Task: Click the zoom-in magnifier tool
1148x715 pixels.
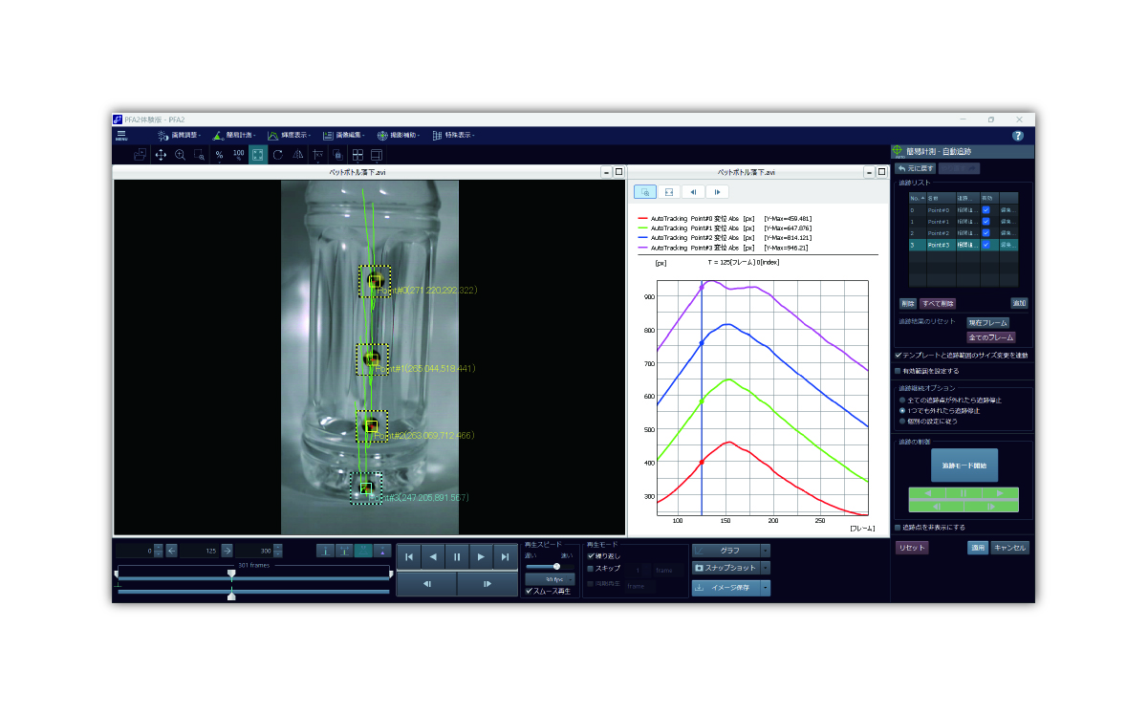Action: point(180,155)
